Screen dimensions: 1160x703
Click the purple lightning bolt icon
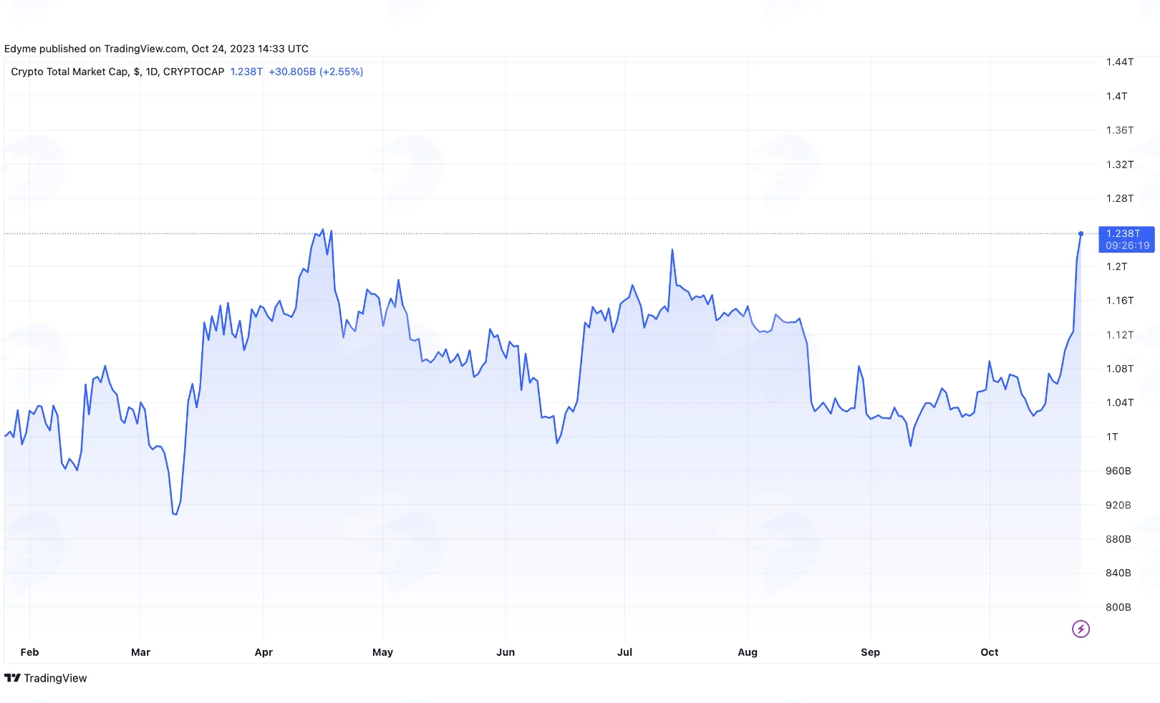coord(1081,629)
